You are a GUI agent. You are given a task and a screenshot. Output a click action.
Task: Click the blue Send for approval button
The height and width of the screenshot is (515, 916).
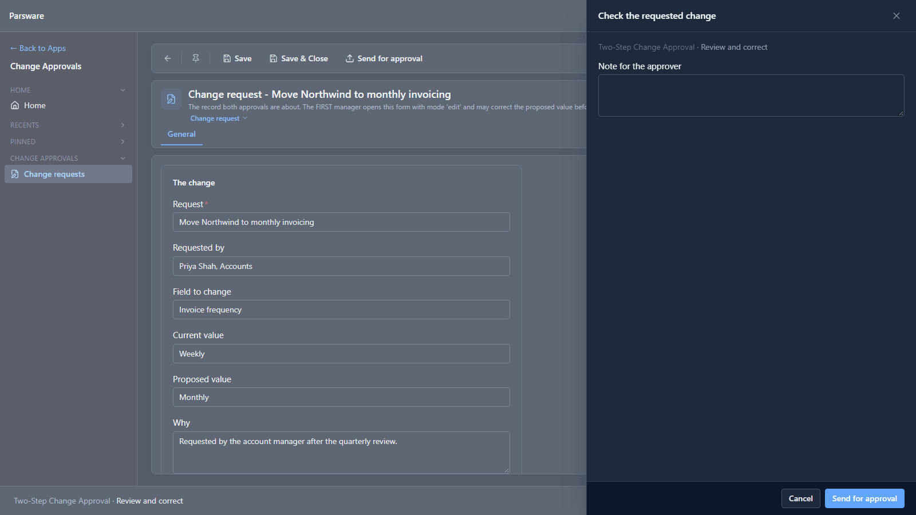pyautogui.click(x=864, y=498)
